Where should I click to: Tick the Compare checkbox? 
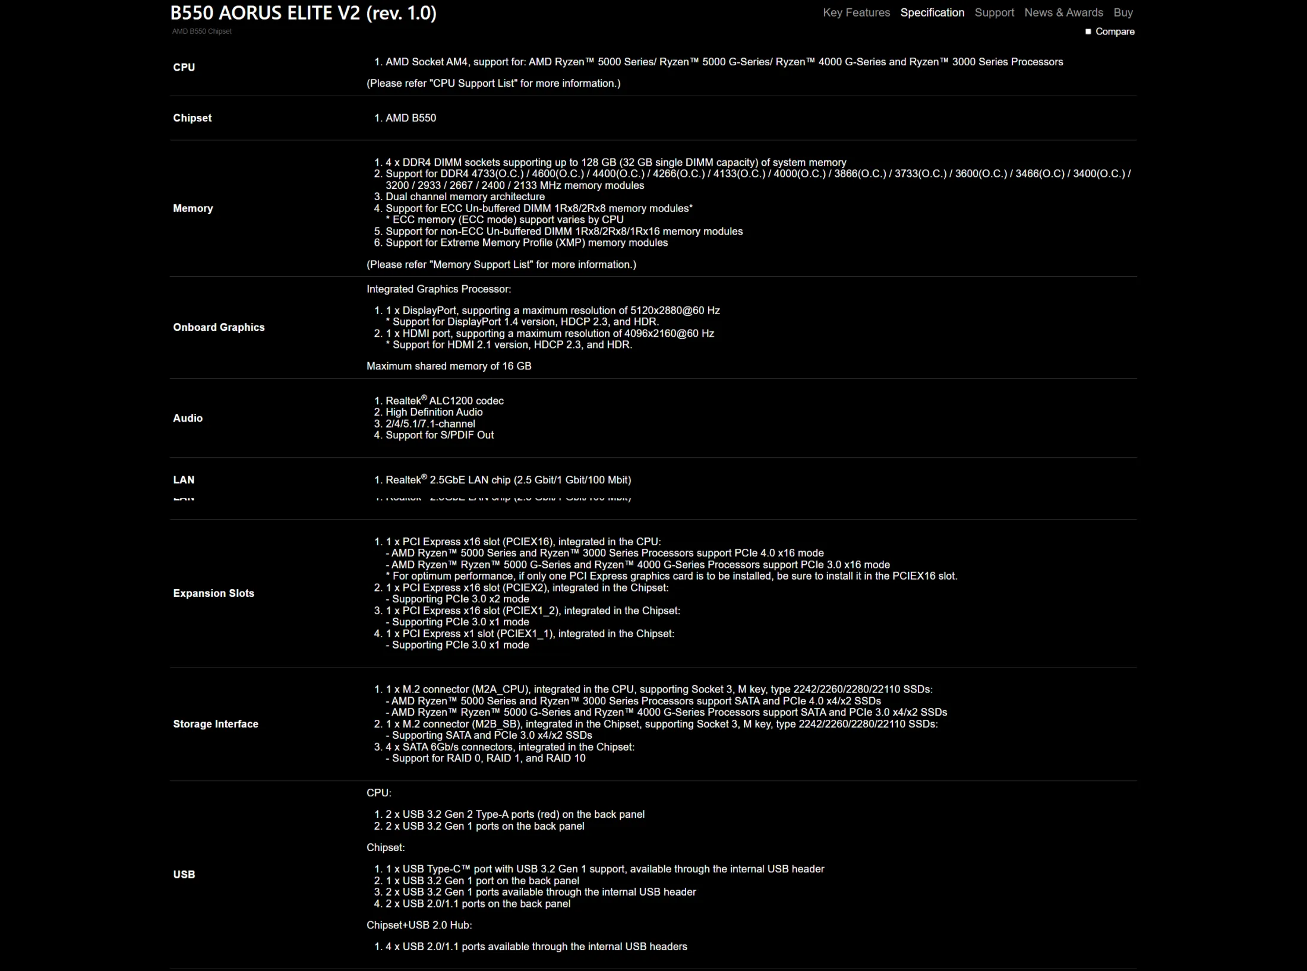1088,31
